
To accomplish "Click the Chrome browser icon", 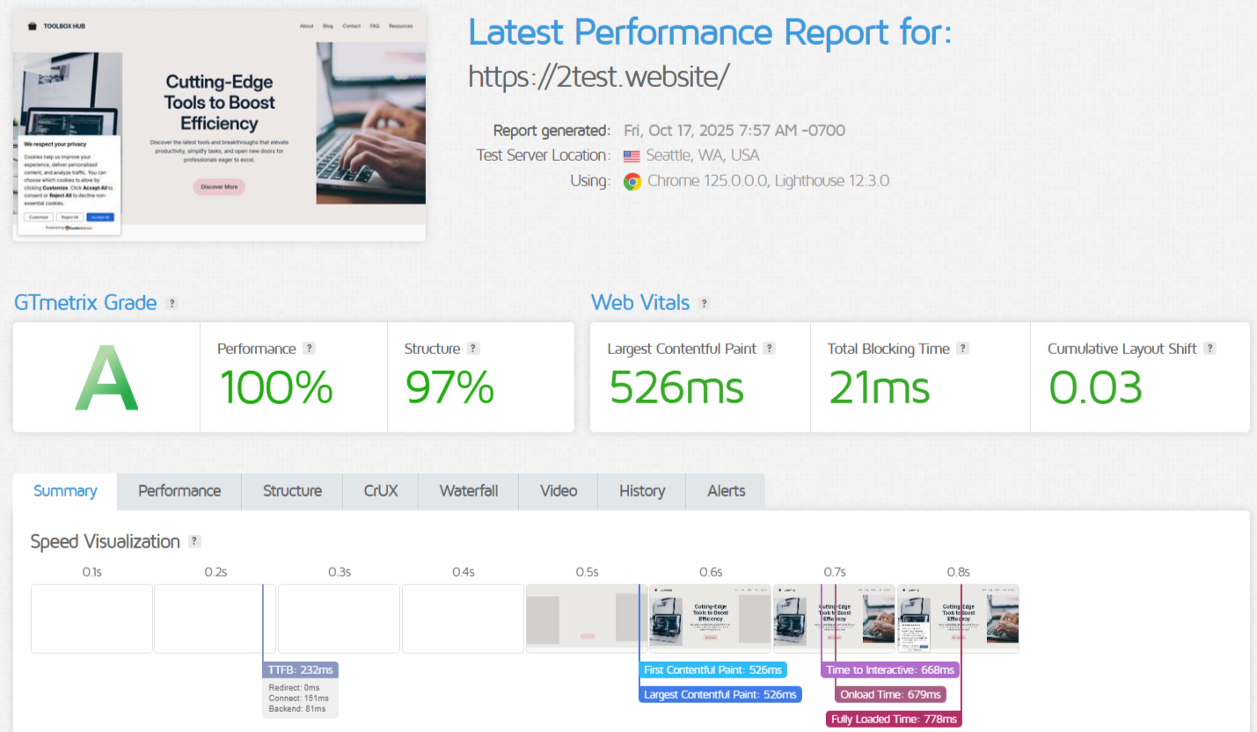I will pyautogui.click(x=632, y=182).
